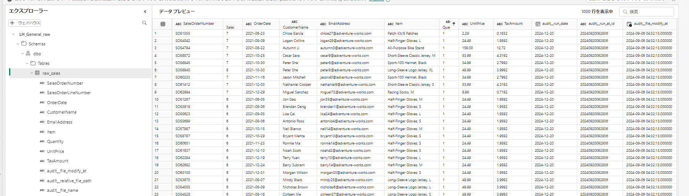Click the ABC type icon of EmailAddress header
This screenshot has width=689, height=196.
[323, 24]
